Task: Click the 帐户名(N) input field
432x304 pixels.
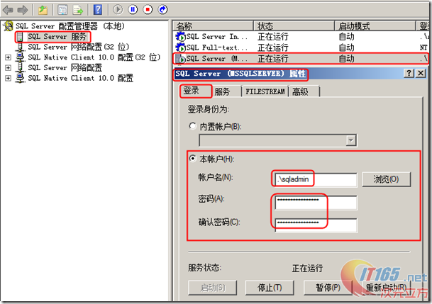Action: pyautogui.click(x=316, y=180)
